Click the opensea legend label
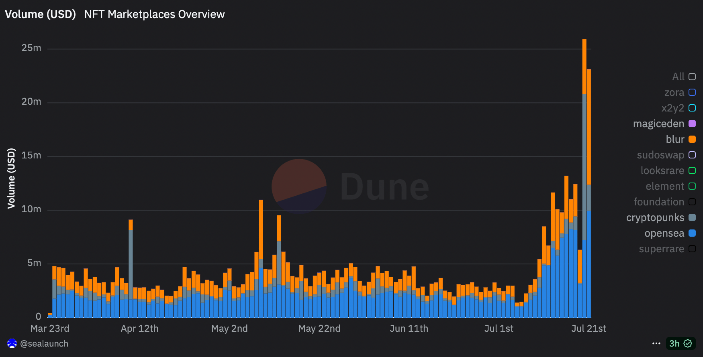Screen dimensions: 703x357 pyautogui.click(x=664, y=233)
